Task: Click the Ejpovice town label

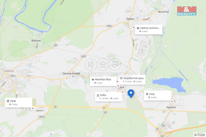Action: click(x=171, y=107)
